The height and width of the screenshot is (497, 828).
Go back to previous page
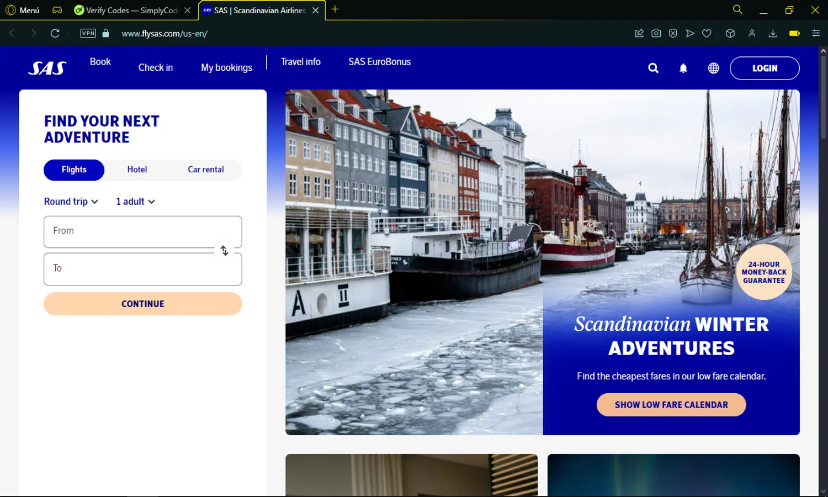[x=12, y=33]
